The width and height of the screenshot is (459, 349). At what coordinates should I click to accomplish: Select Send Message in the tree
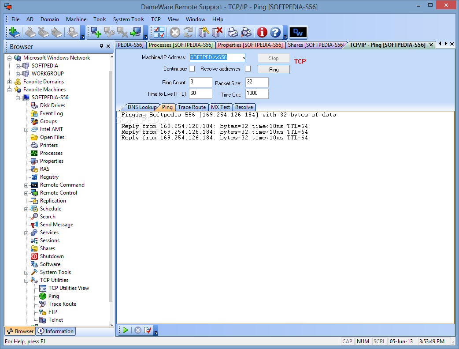click(56, 225)
